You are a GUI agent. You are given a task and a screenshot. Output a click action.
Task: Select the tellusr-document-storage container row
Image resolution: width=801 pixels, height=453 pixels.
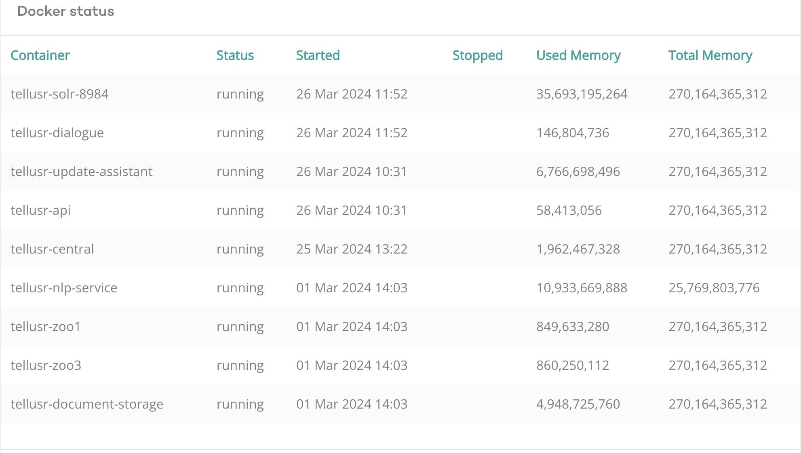click(x=87, y=404)
